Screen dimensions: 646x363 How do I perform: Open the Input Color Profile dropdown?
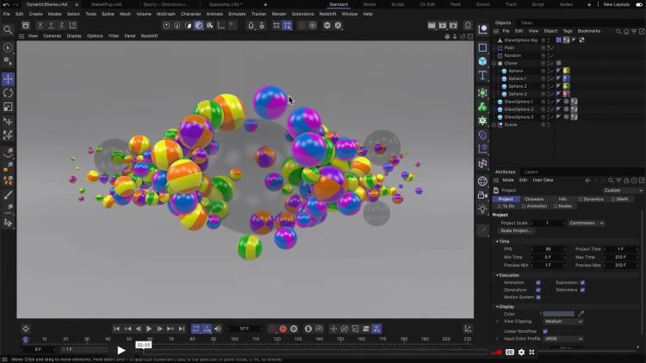[563, 339]
